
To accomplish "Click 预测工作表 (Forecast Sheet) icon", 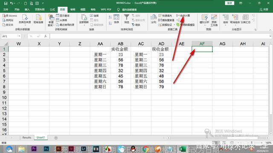I will 214,20.
